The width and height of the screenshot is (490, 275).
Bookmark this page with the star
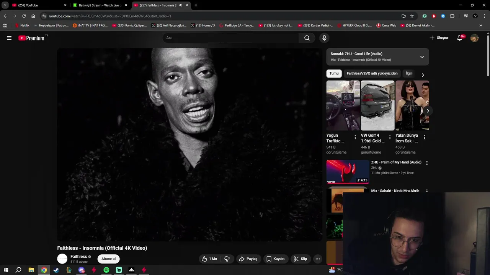coord(412,16)
